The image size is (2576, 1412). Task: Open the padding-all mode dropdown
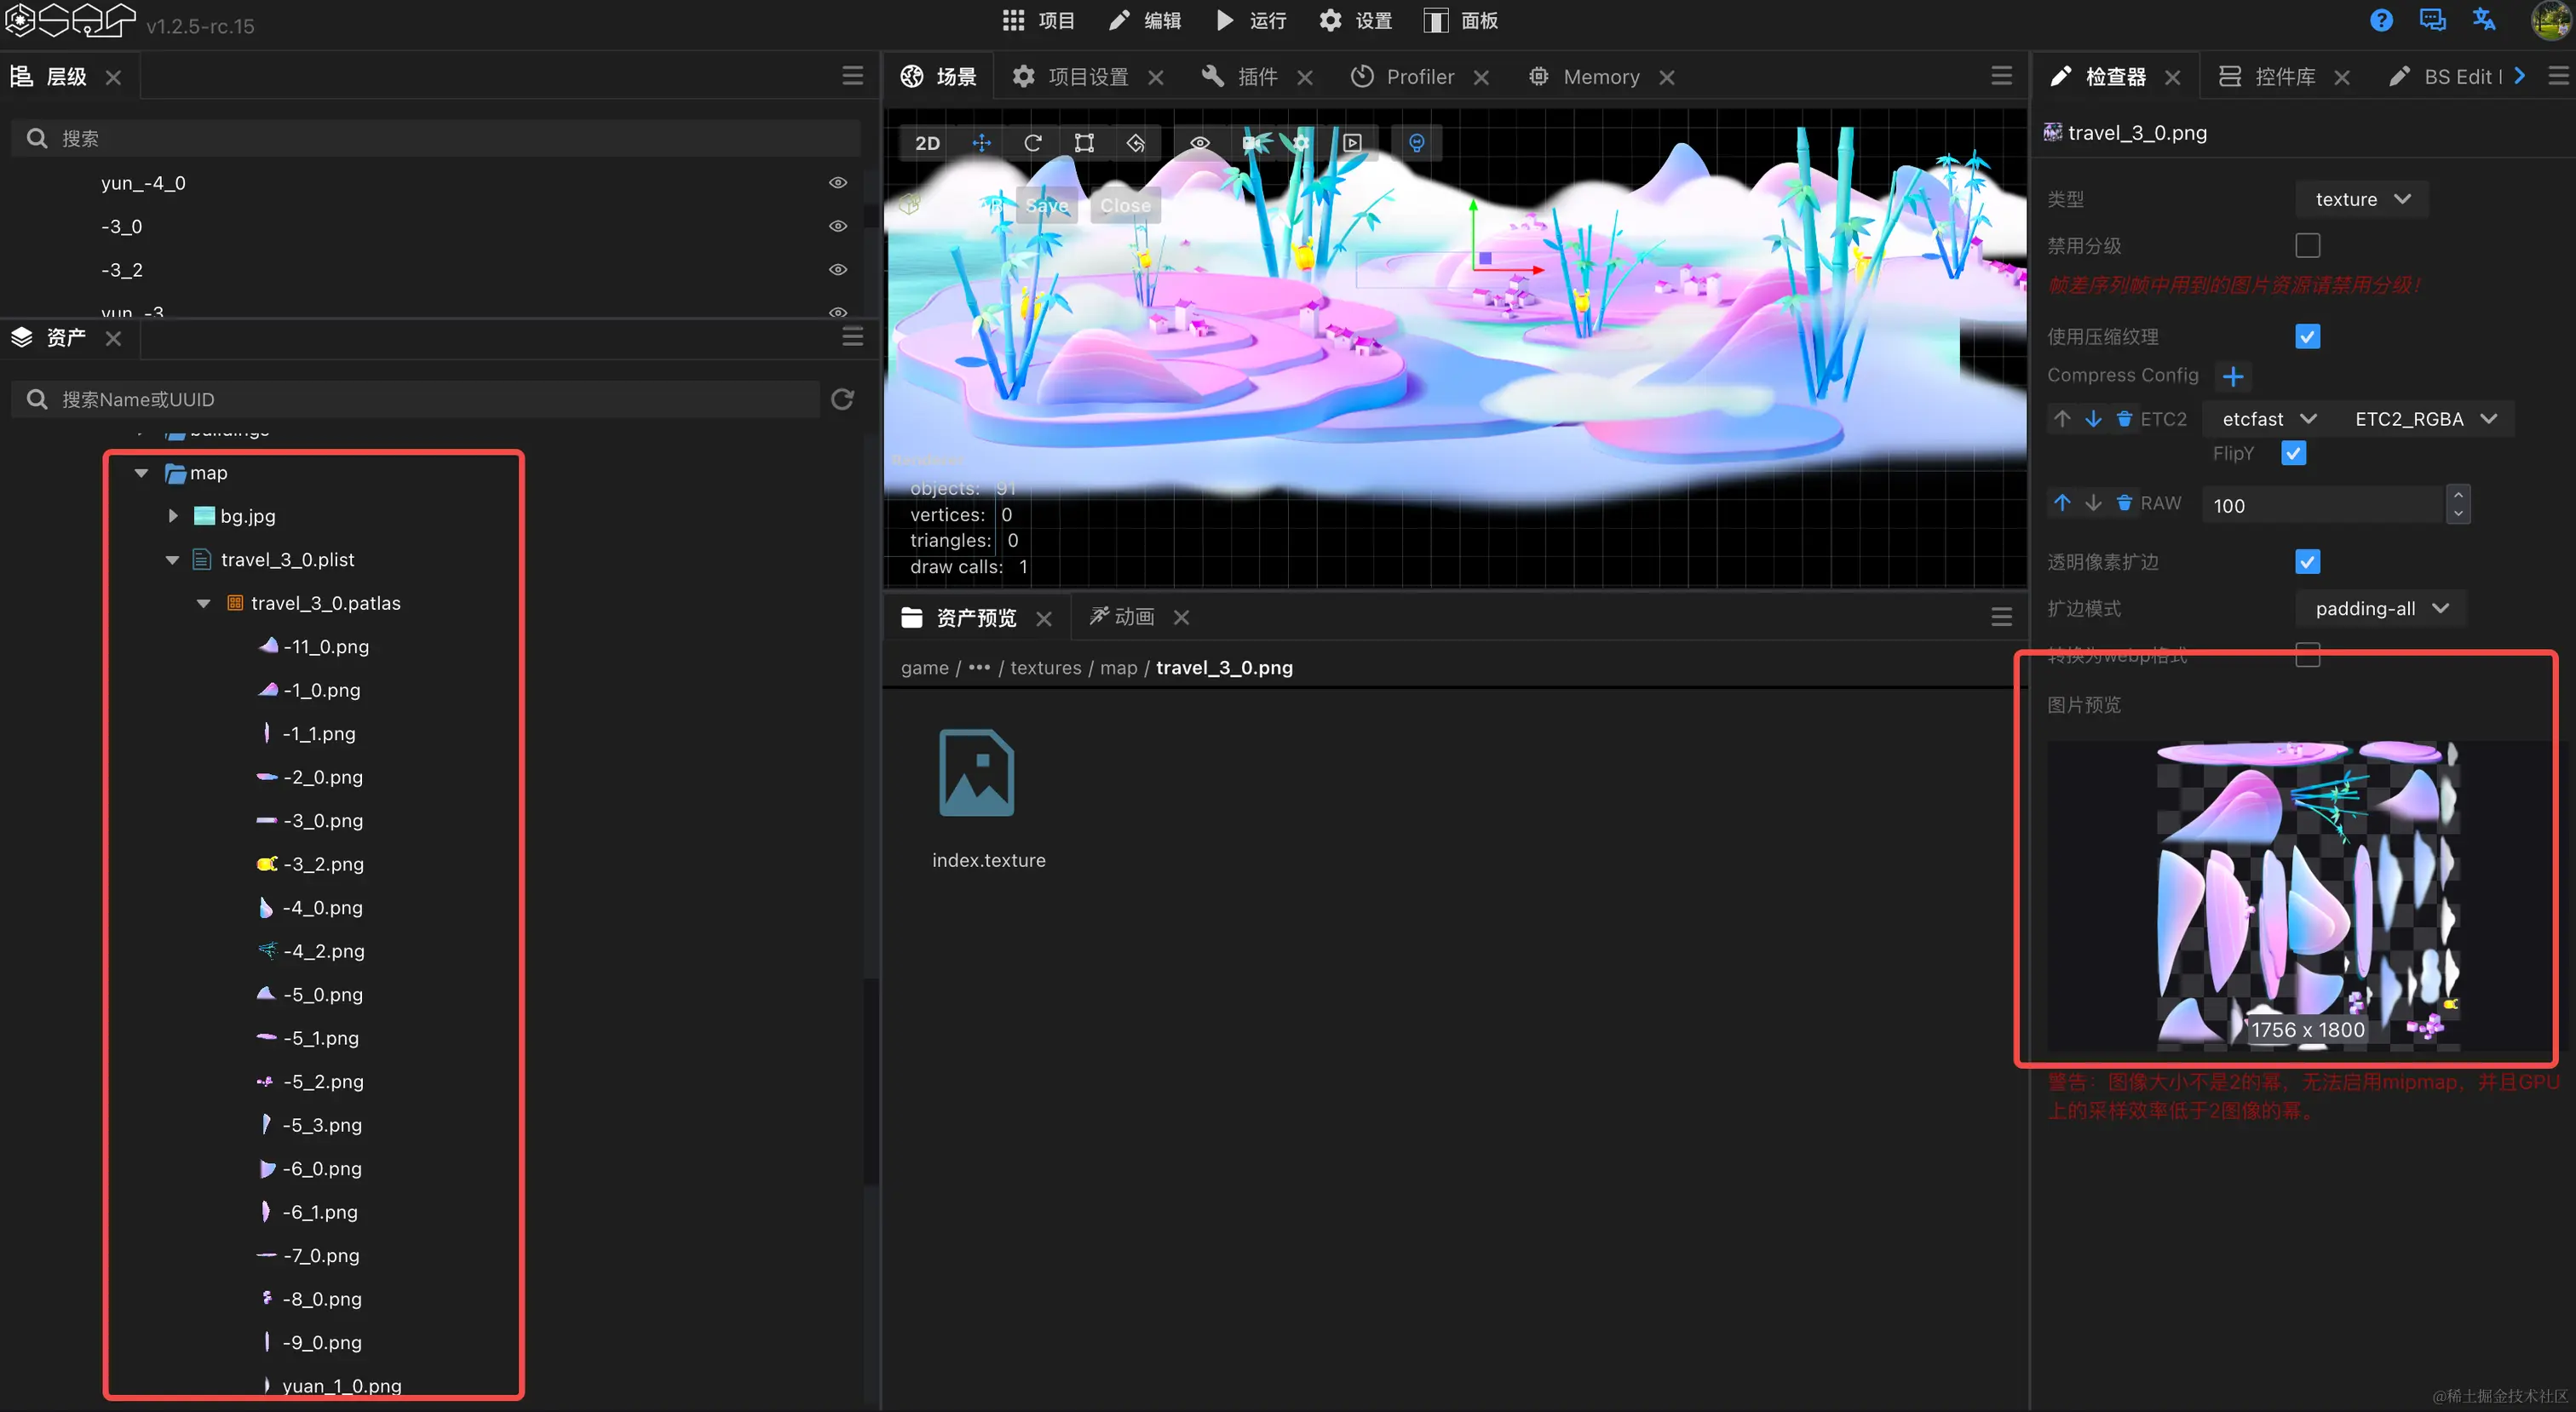click(x=2380, y=608)
